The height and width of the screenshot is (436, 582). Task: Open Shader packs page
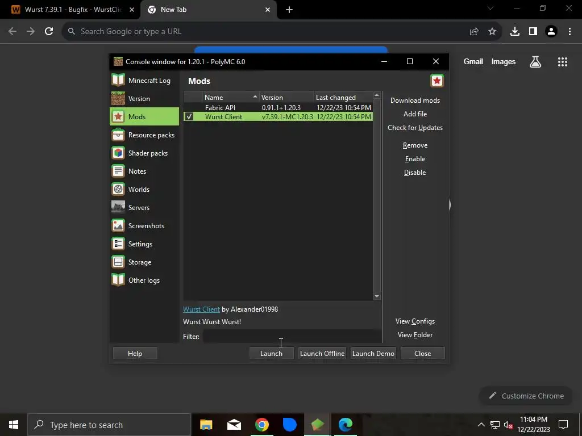coord(144,153)
